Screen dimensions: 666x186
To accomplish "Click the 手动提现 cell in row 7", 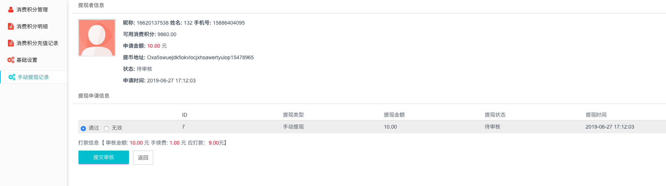I will coord(293,127).
